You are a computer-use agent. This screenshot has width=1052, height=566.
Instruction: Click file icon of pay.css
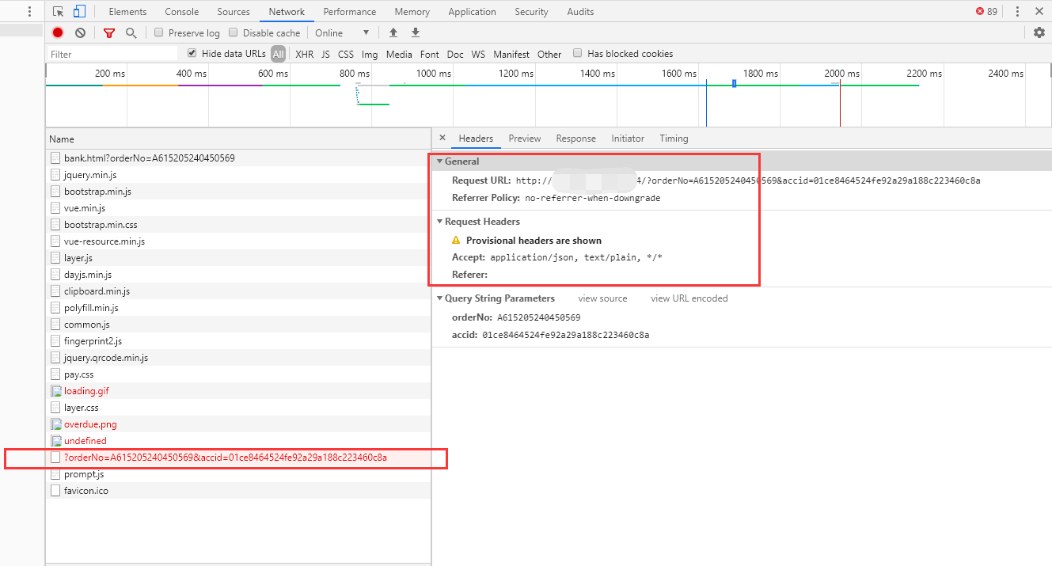[x=55, y=374]
